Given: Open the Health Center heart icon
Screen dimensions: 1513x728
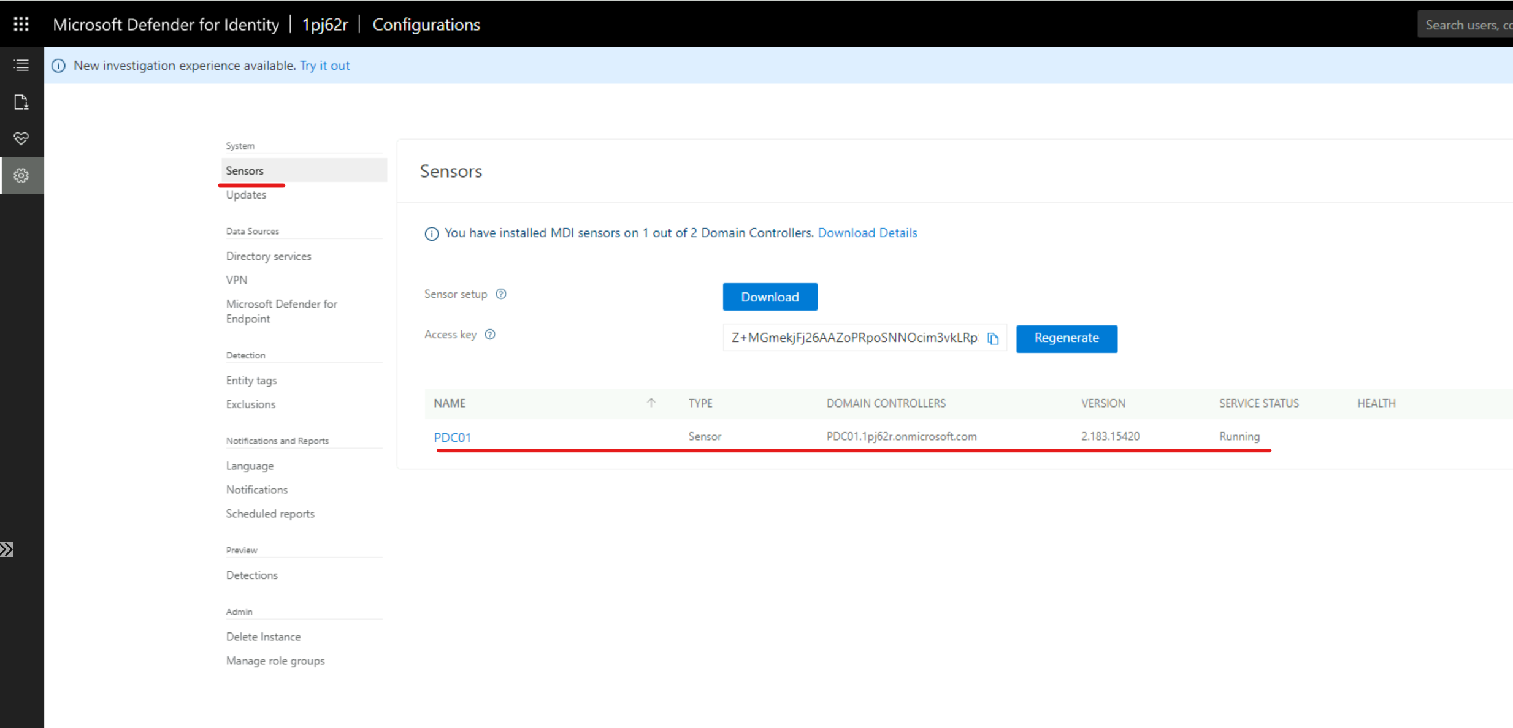Looking at the screenshot, I should (x=21, y=138).
